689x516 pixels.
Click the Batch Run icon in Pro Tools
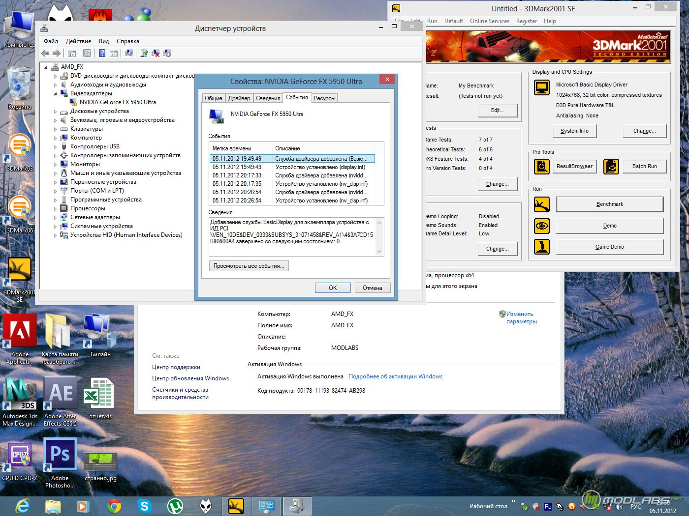611,167
